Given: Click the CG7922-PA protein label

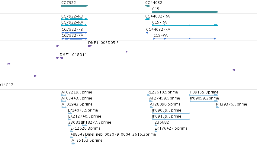Looking at the screenshot, I should (x=72, y=36).
